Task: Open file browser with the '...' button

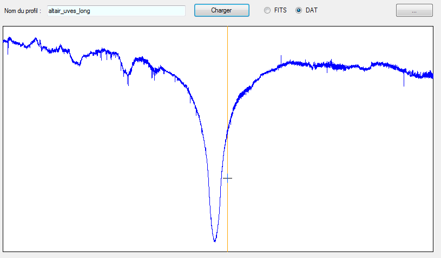Action: pos(414,10)
